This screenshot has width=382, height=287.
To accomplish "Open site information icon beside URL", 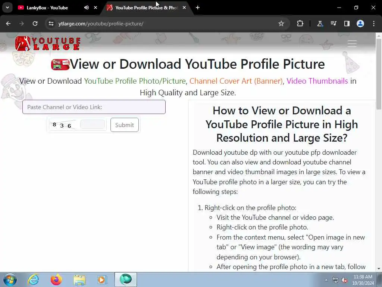I will (51, 24).
